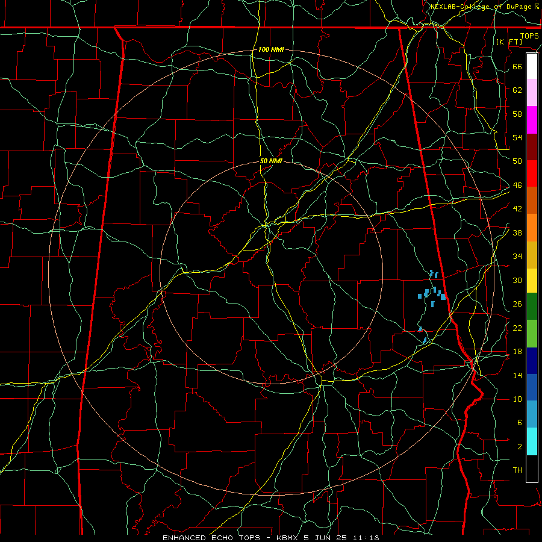This screenshot has width=542, height=542.
Task: Click the dark red 50 kft swatch
Action: 532,147
